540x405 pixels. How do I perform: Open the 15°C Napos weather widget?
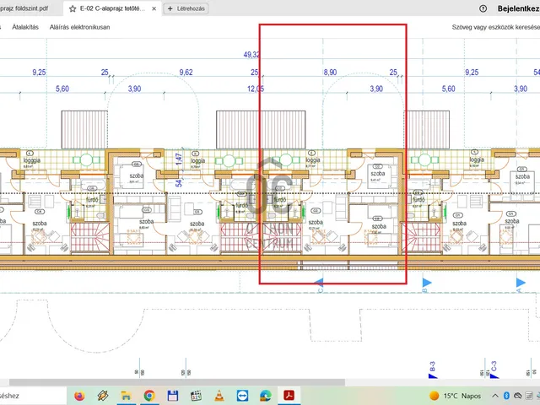click(455, 396)
